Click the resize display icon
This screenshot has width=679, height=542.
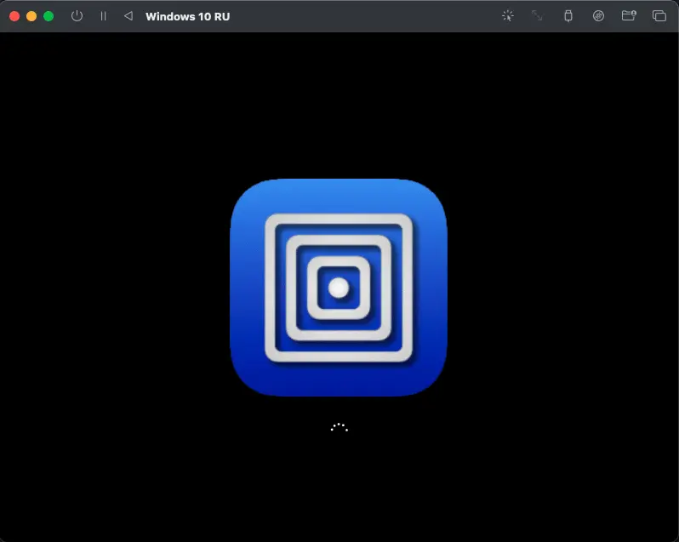coord(538,16)
